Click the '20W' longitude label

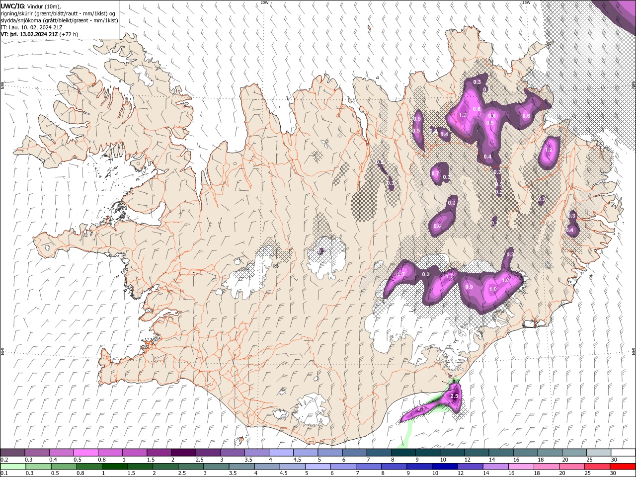[264, 2]
